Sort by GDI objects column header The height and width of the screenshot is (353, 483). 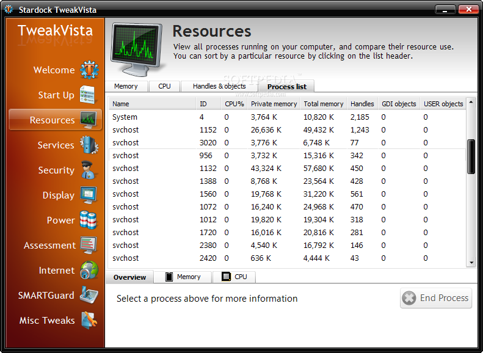click(399, 104)
